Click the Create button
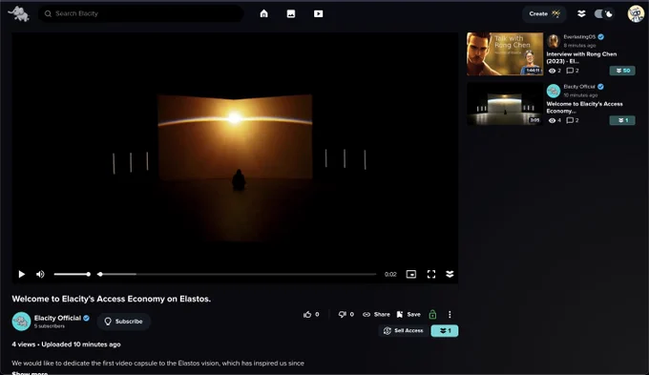 [x=544, y=13]
